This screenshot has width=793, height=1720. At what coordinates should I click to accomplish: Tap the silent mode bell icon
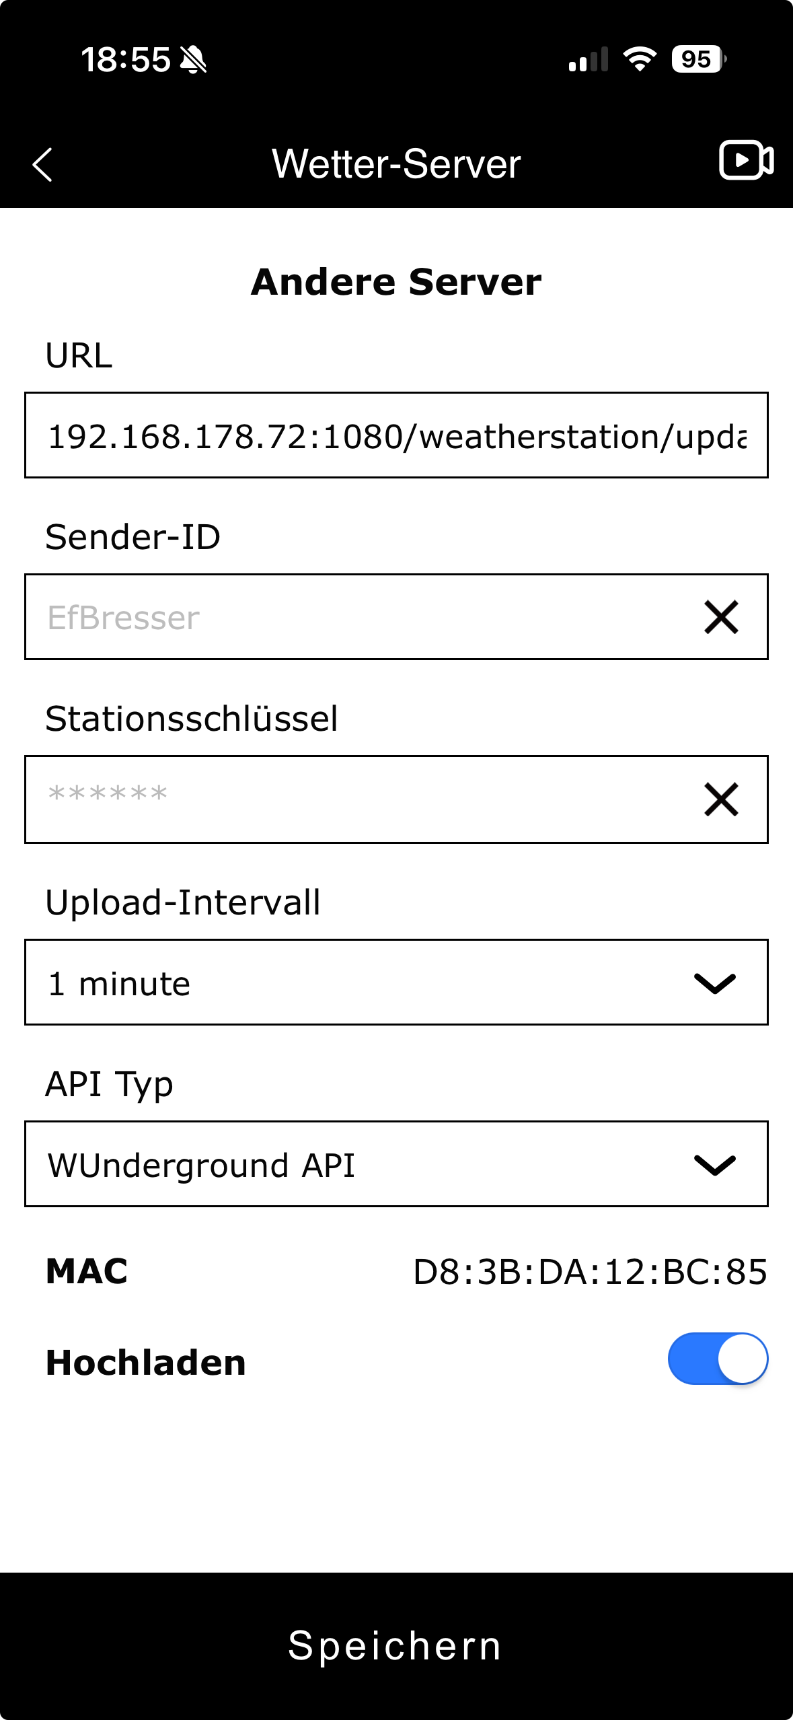194,60
